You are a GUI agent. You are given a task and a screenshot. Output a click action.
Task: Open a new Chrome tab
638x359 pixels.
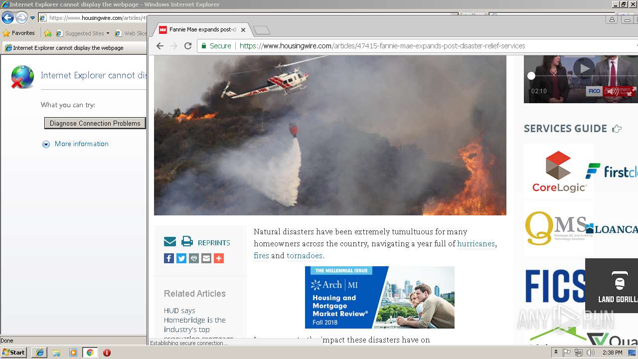click(x=261, y=30)
